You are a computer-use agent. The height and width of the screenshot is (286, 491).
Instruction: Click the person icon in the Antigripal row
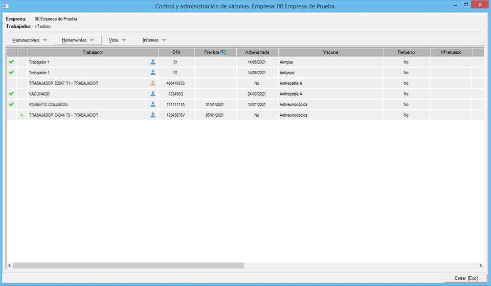152,73
